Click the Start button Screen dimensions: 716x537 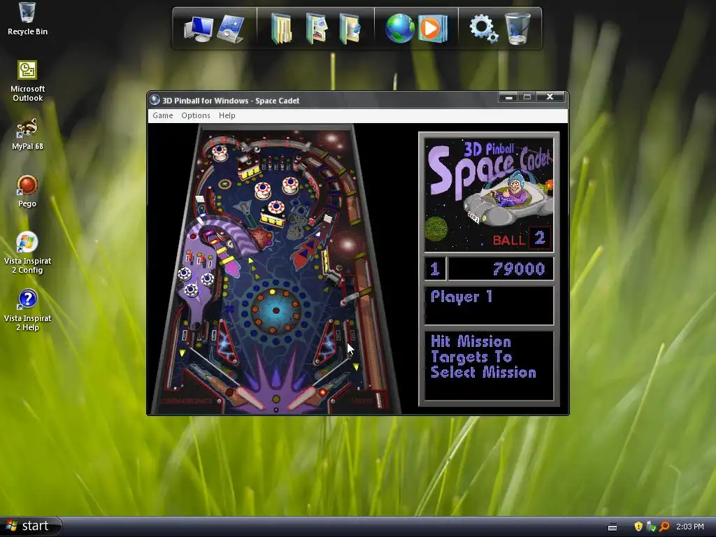point(30,526)
